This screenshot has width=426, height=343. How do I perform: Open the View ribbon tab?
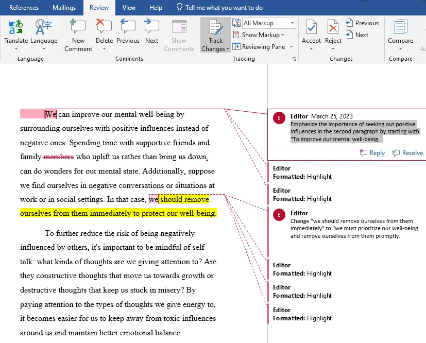click(x=129, y=8)
